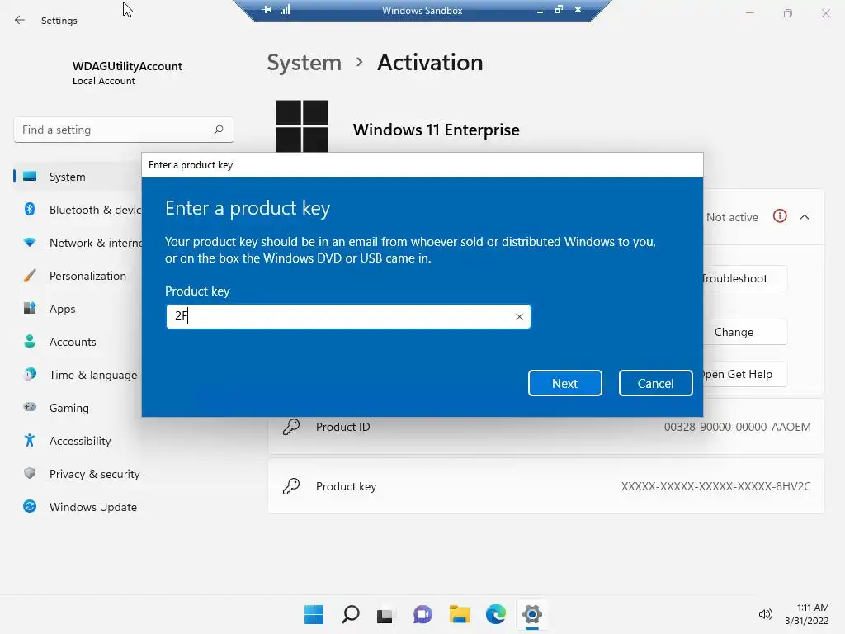Click the Product key value ending 8HV2C

click(715, 486)
